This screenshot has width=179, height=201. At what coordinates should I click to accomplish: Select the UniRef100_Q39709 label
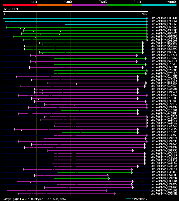point(164,101)
